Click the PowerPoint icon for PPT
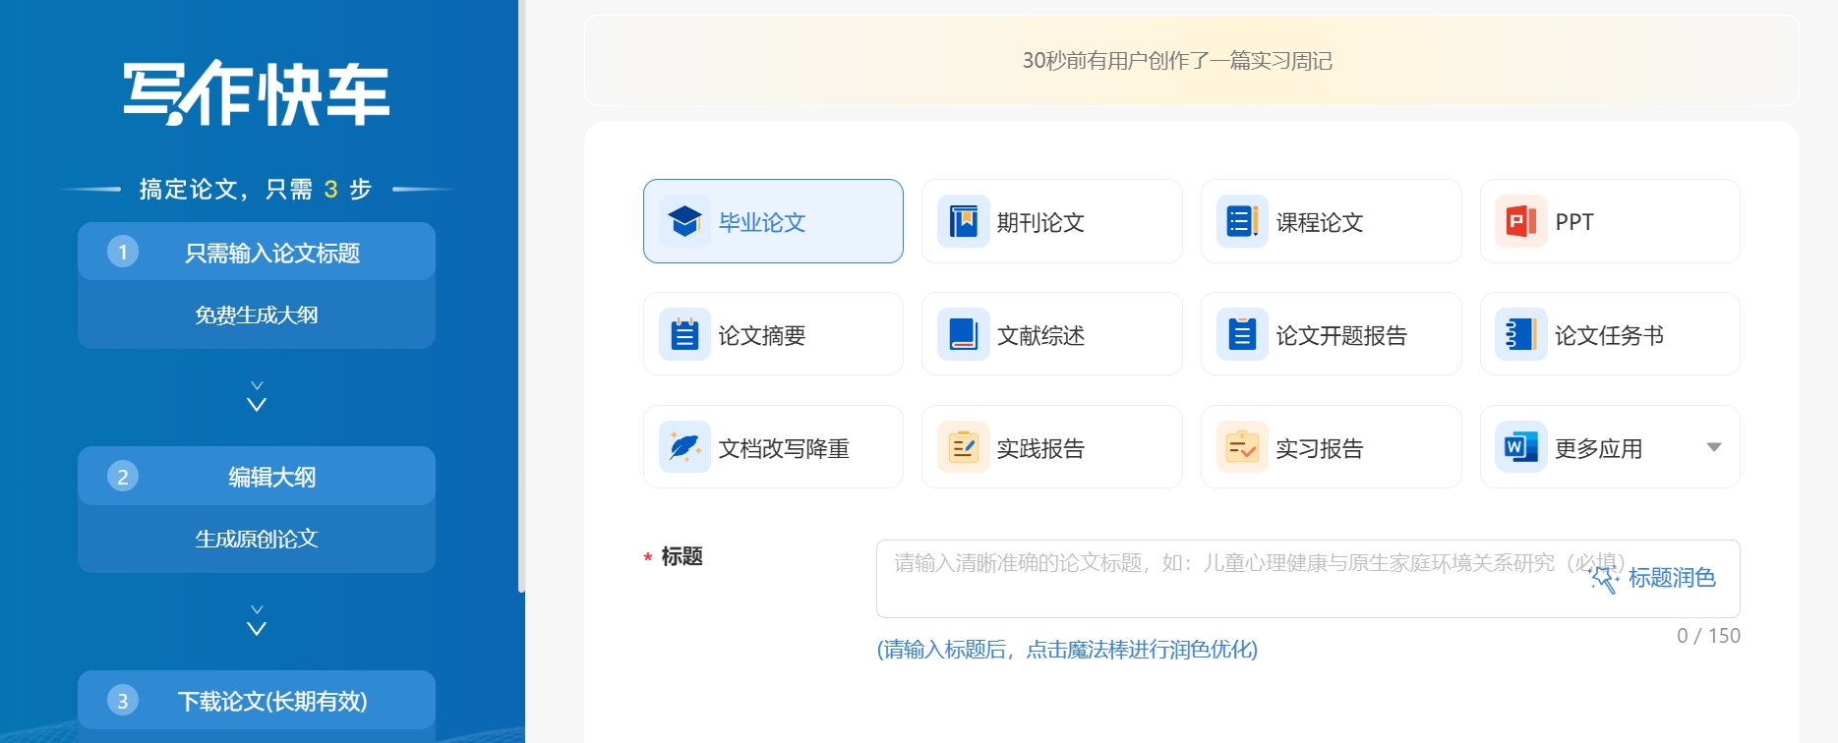Screen dimensions: 1838x743 click(1520, 221)
